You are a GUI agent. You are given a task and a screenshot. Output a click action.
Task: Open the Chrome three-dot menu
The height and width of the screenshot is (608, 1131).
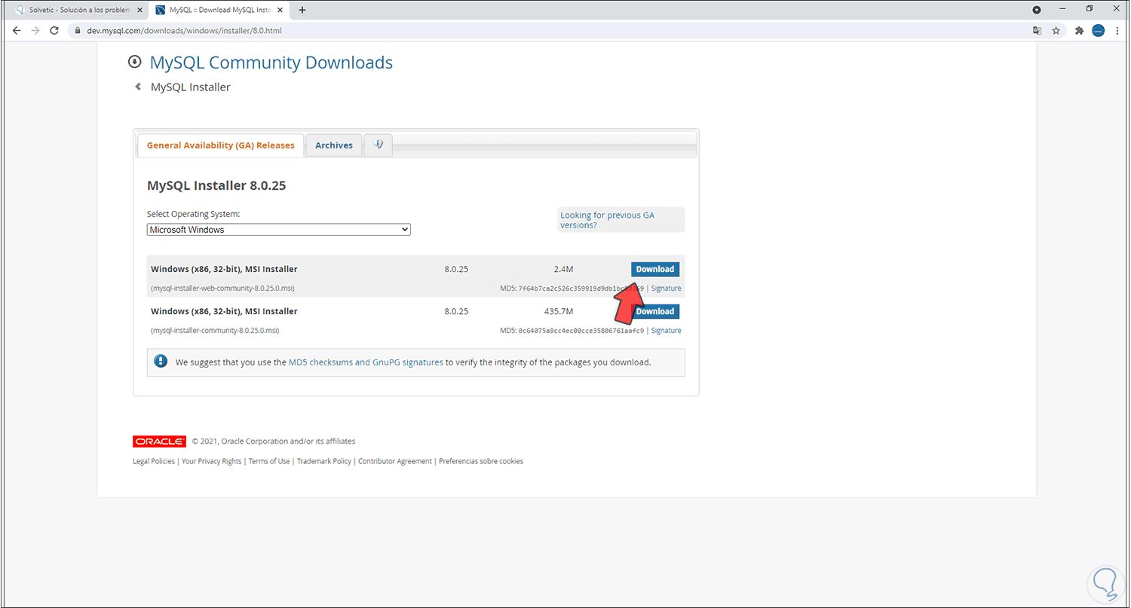pos(1117,31)
